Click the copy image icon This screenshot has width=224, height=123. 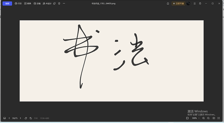[55, 4]
